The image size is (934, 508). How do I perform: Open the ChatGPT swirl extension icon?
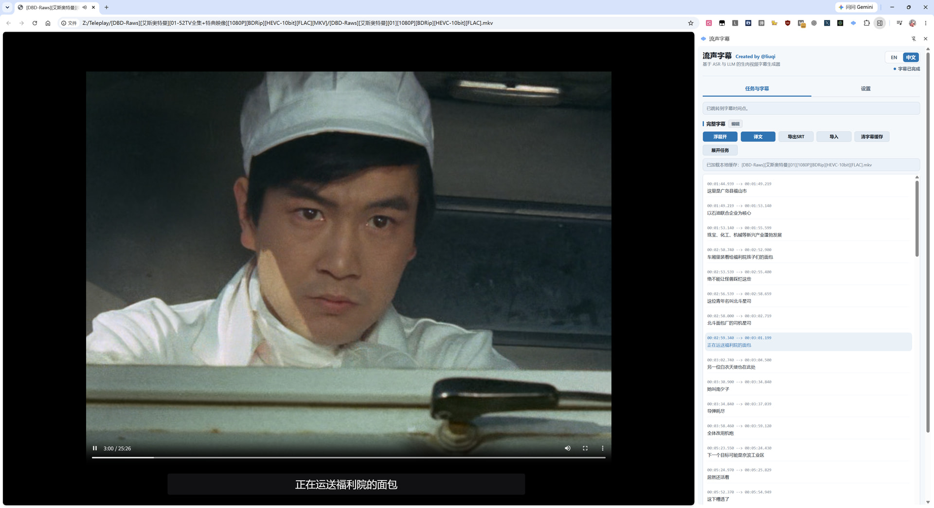(x=814, y=23)
